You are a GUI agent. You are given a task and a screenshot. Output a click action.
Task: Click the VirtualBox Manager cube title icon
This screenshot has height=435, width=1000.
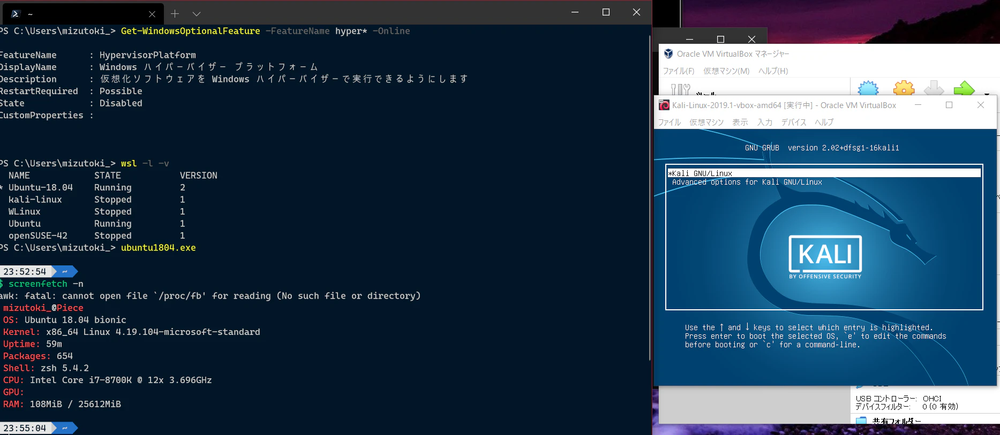coord(668,54)
